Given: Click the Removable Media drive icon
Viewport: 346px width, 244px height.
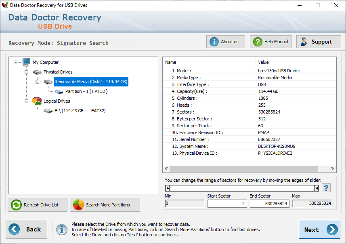Looking at the screenshot, I should pyautogui.click(x=48, y=82).
